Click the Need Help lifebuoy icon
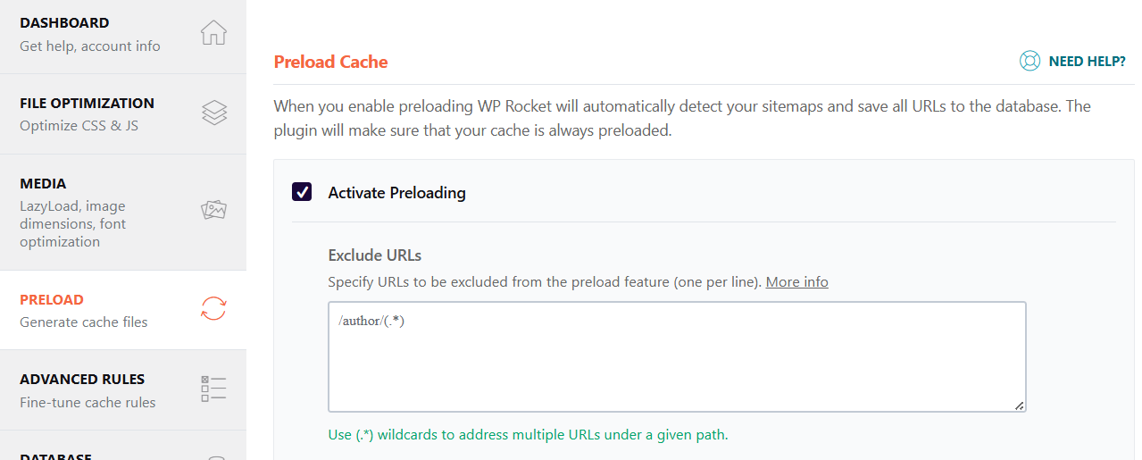Viewport: 1142px width, 460px height. (x=1030, y=62)
